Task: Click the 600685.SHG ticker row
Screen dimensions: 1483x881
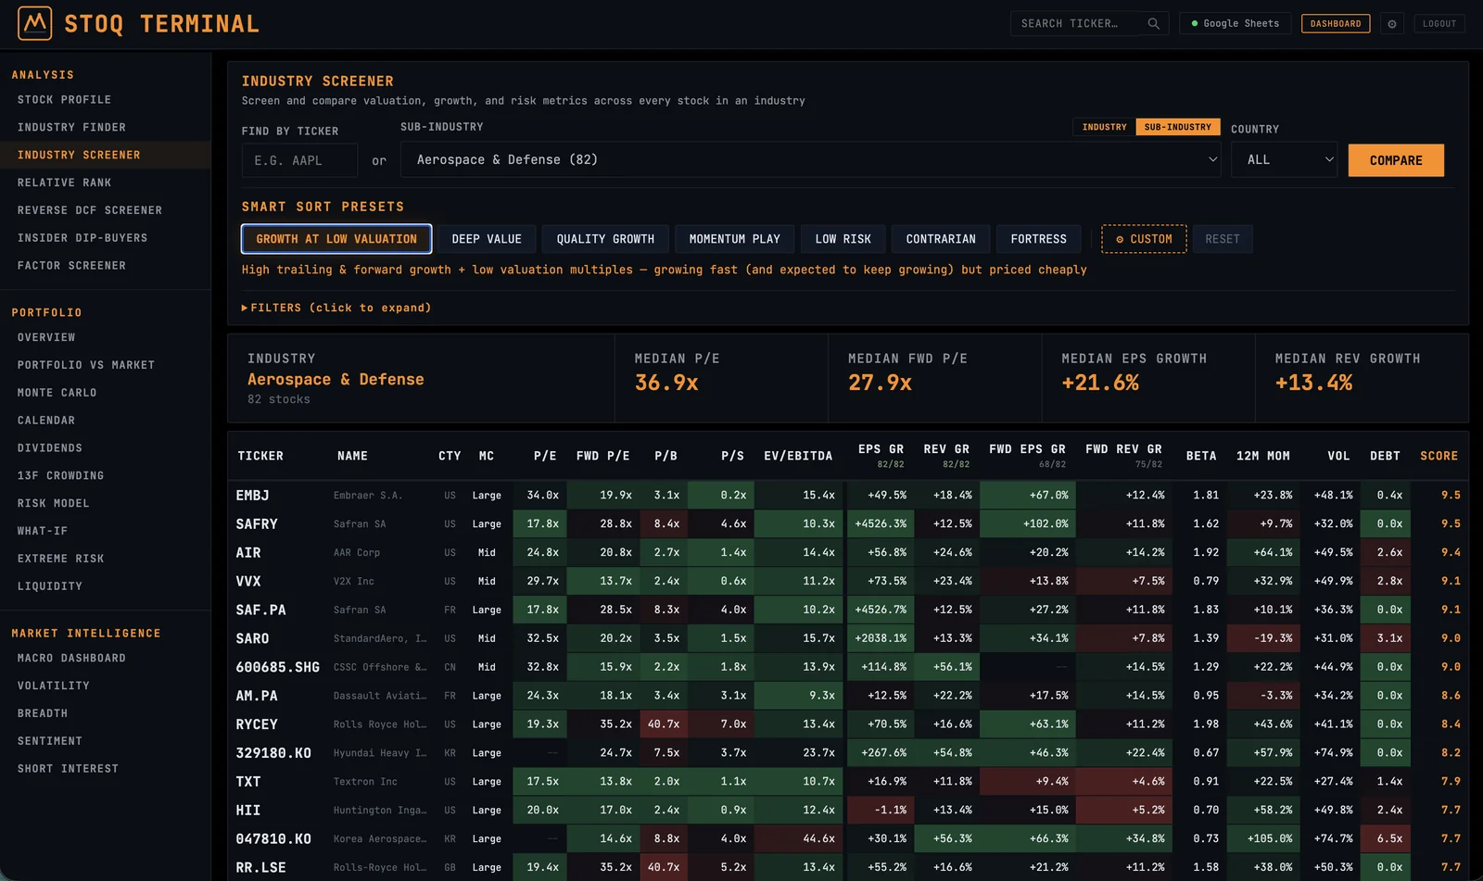Action: 847,667
